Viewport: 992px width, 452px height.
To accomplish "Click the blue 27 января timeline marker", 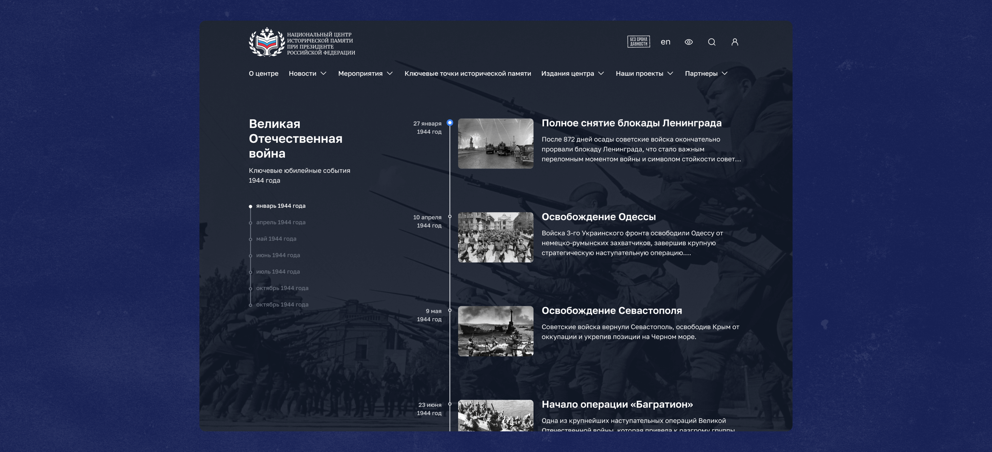I will 450,123.
